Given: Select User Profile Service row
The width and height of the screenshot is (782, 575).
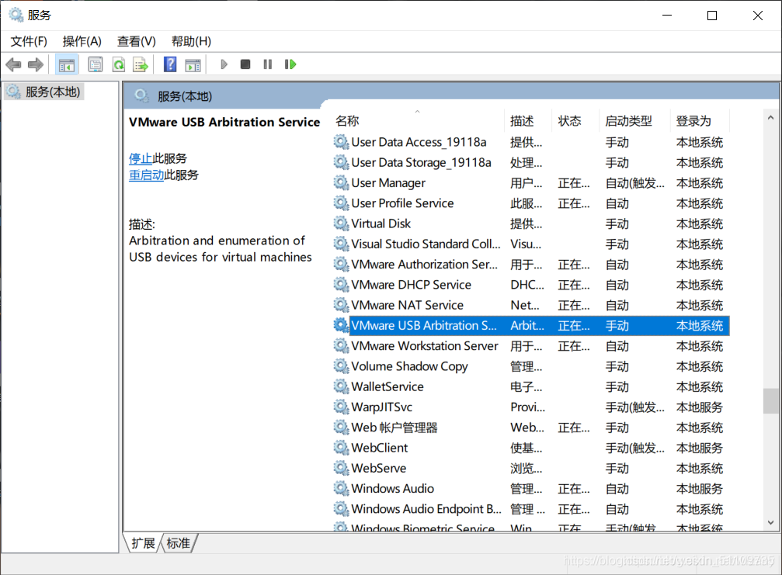Looking at the screenshot, I should [x=530, y=203].
